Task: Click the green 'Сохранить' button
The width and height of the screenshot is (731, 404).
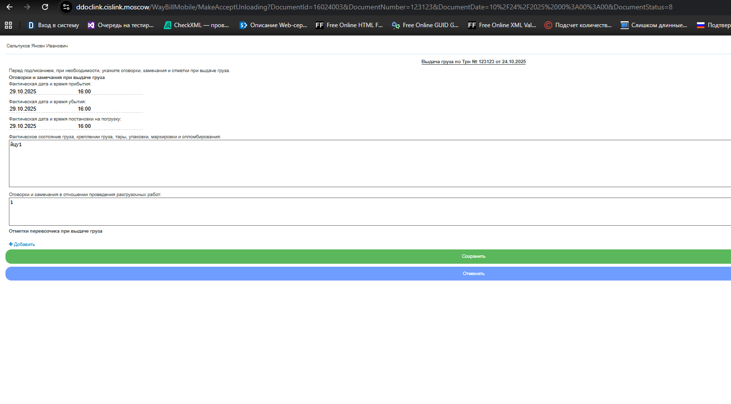Action: [x=368, y=256]
